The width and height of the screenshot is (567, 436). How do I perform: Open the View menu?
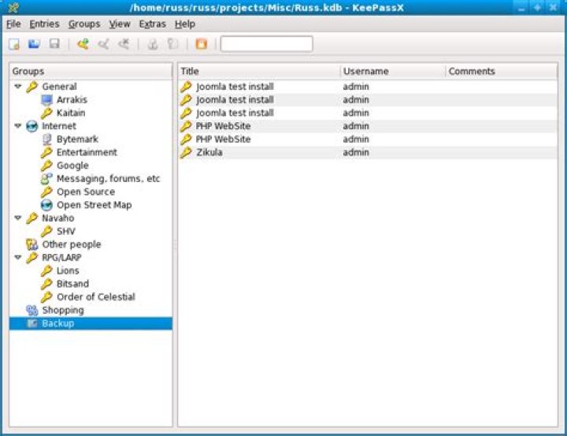tap(120, 24)
